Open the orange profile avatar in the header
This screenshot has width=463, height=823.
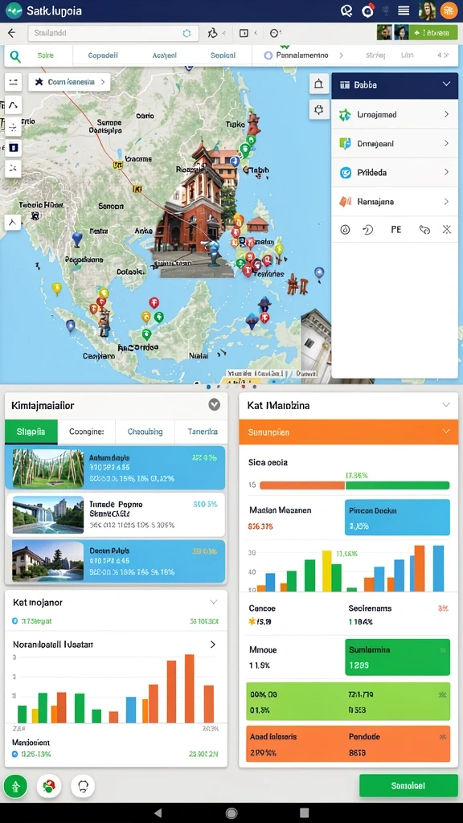(449, 10)
